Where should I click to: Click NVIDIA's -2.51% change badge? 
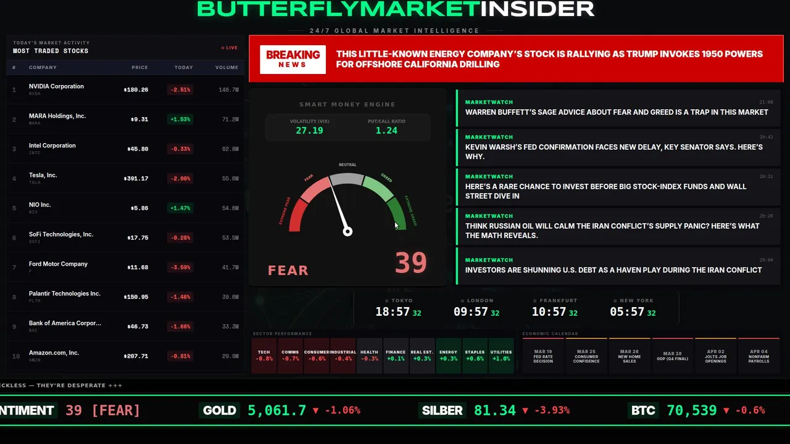pos(180,89)
